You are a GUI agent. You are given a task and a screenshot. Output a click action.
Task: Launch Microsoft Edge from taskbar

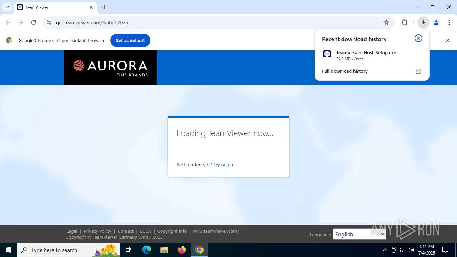pyautogui.click(x=147, y=250)
